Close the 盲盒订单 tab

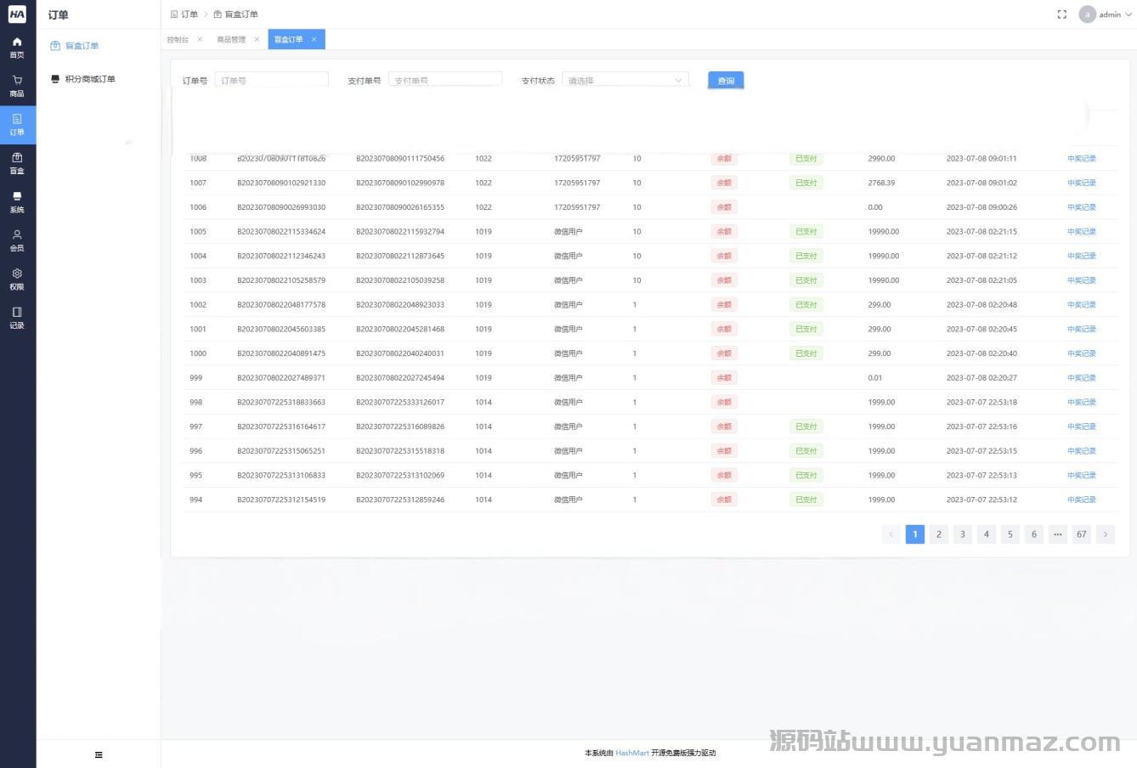[x=314, y=40]
